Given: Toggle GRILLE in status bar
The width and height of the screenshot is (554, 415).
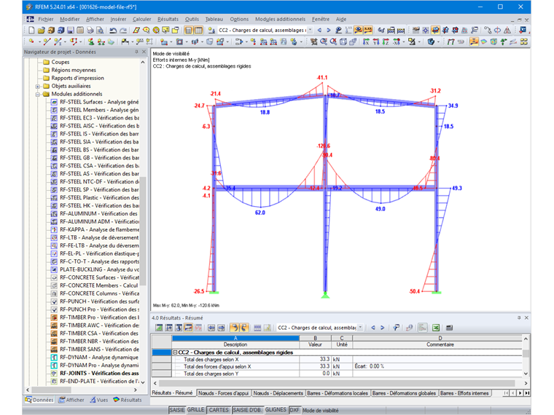Looking at the screenshot, I should pos(196,410).
